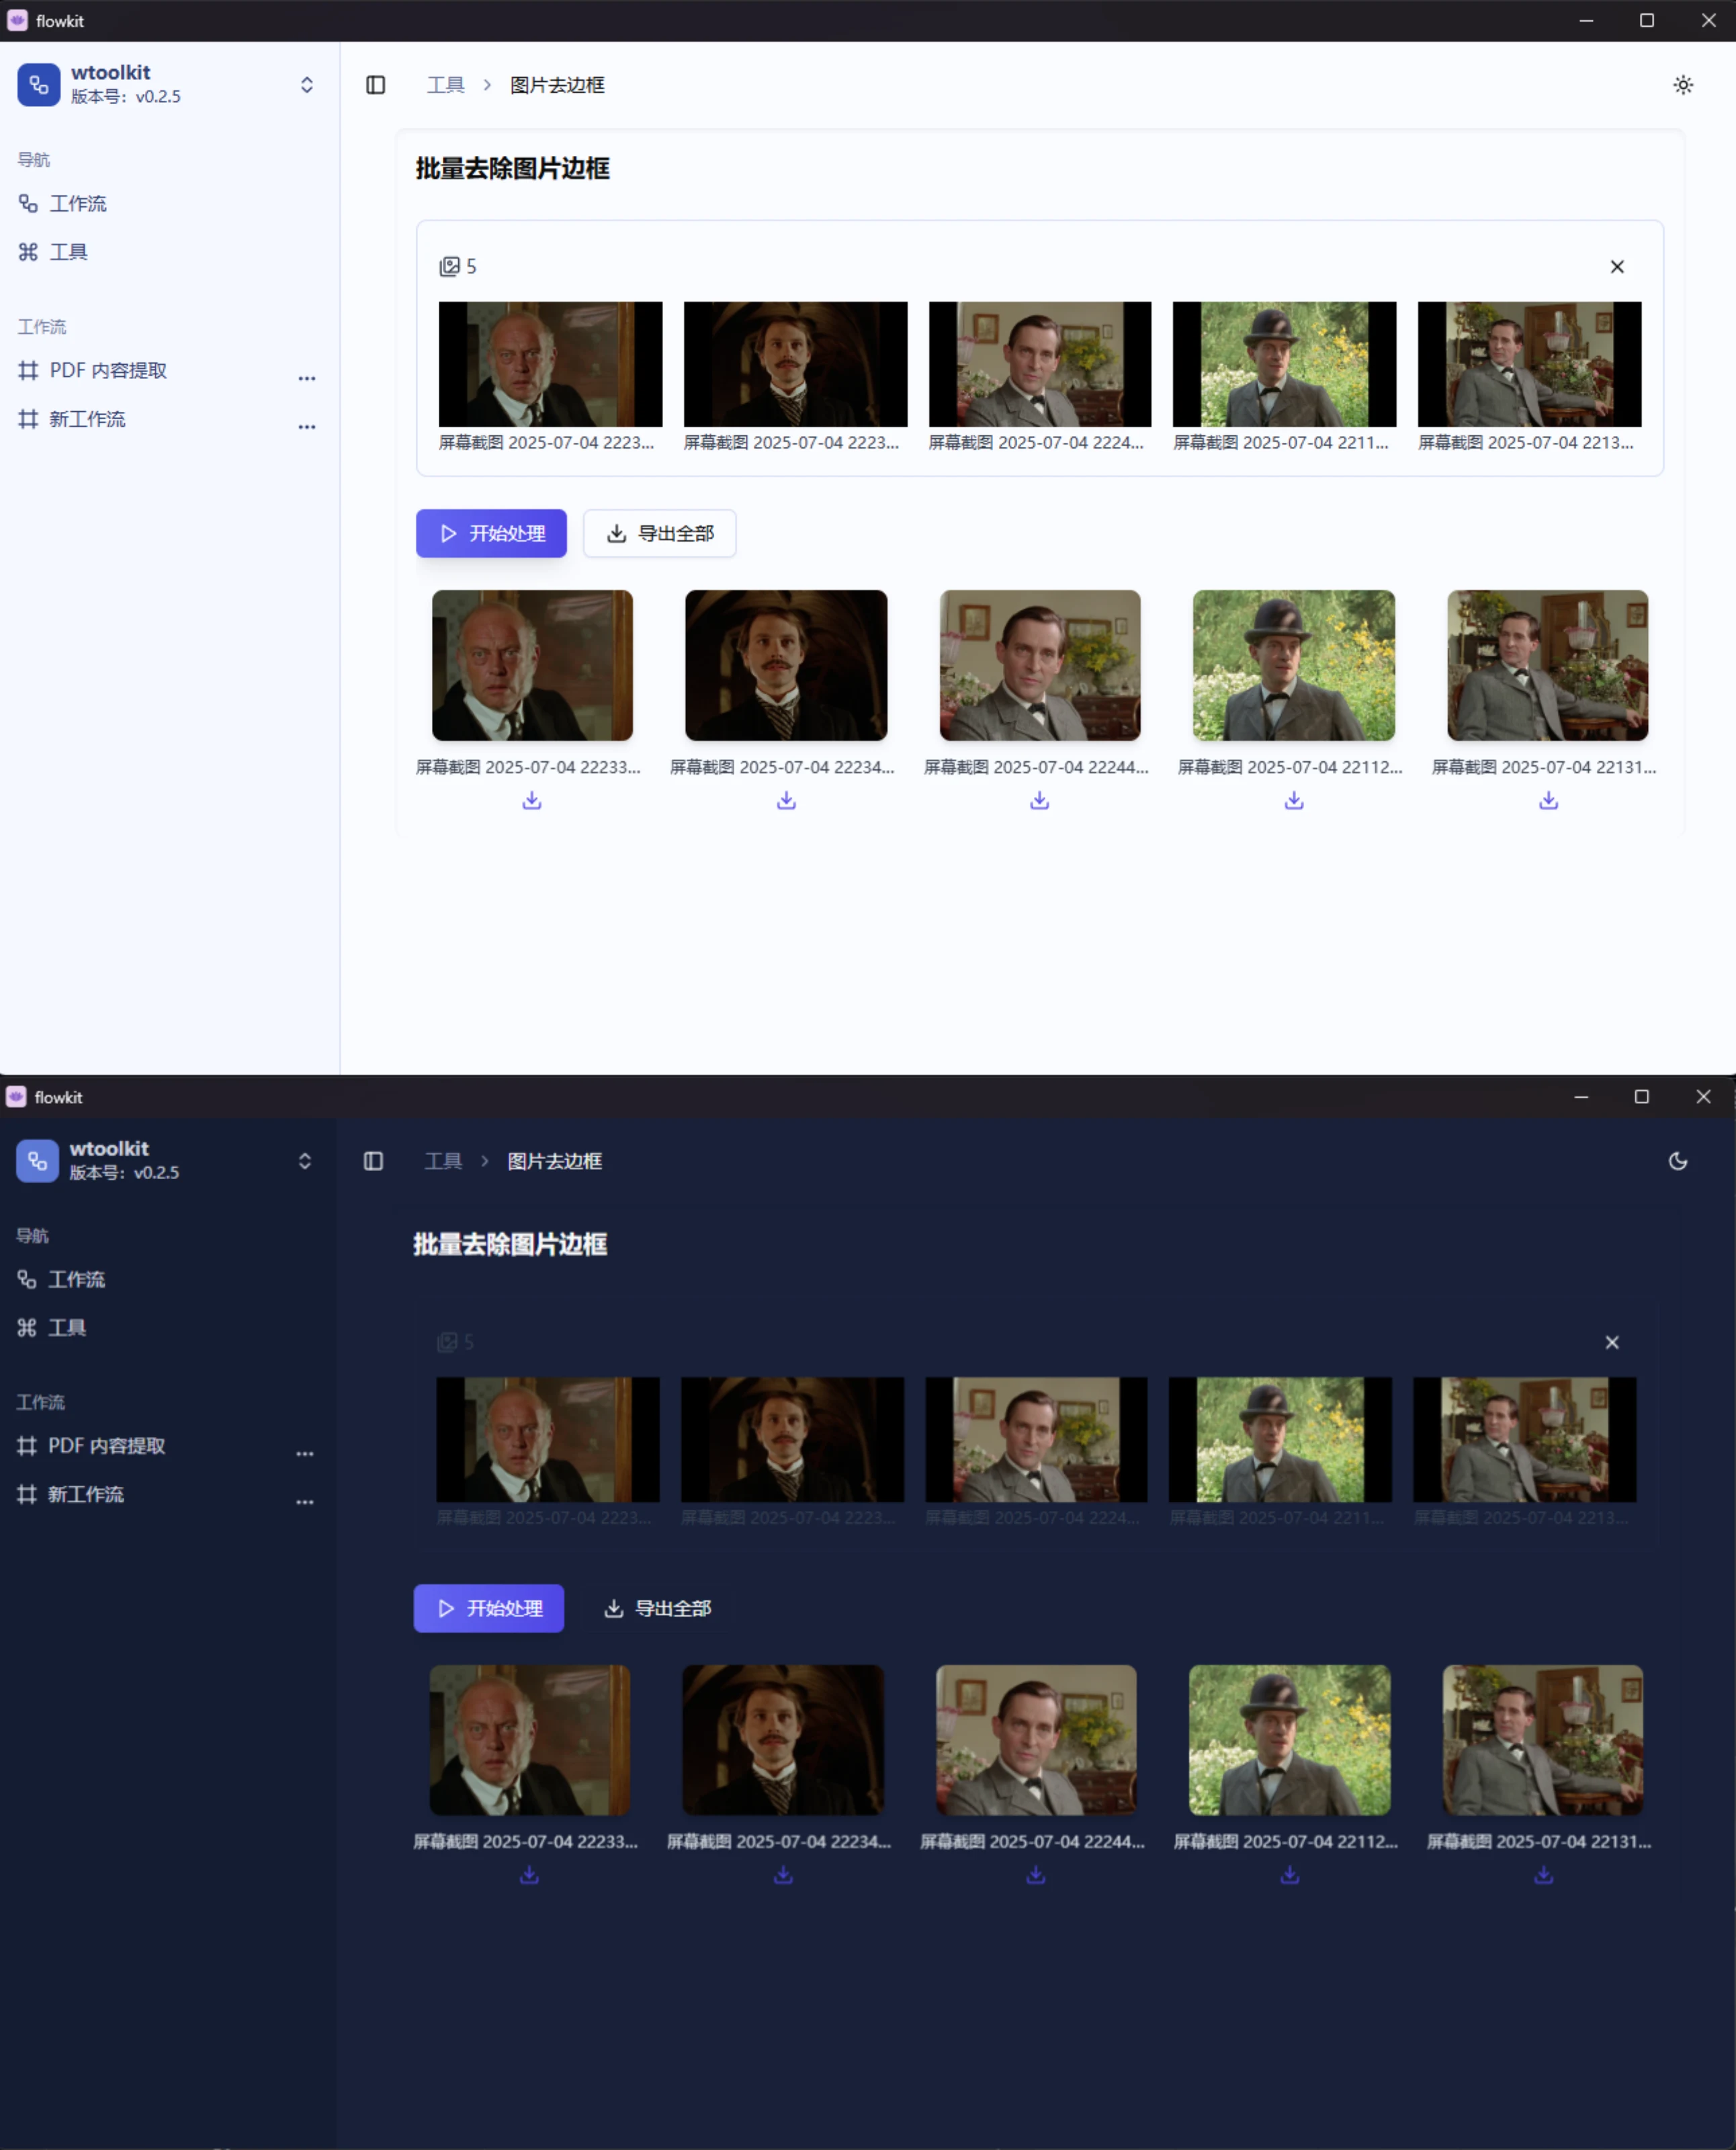Image resolution: width=1736 pixels, height=2150 pixels.
Task: Toggle sidebar panel icon in light window
Action: pyautogui.click(x=376, y=85)
